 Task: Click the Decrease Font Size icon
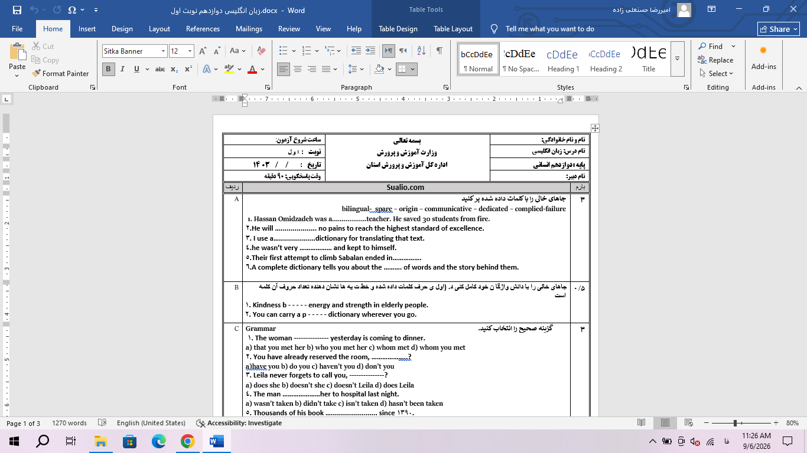click(216, 51)
